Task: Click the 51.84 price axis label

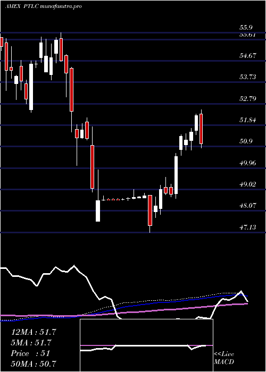Action: click(x=248, y=120)
